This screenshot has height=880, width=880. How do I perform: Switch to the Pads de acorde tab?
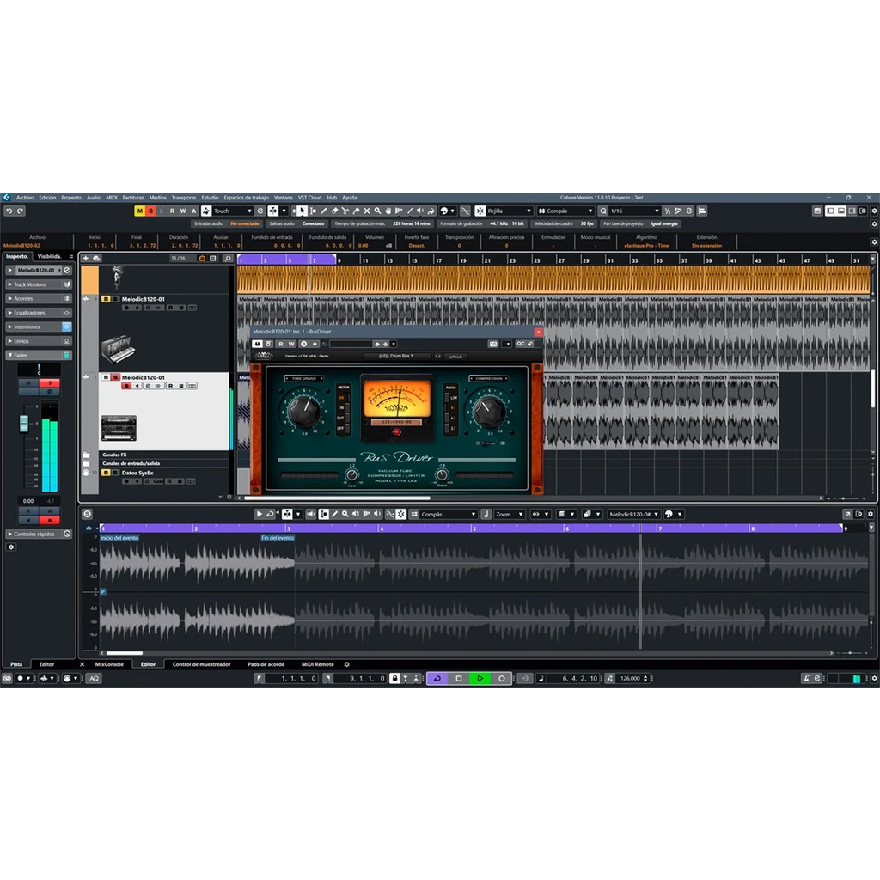(x=266, y=664)
